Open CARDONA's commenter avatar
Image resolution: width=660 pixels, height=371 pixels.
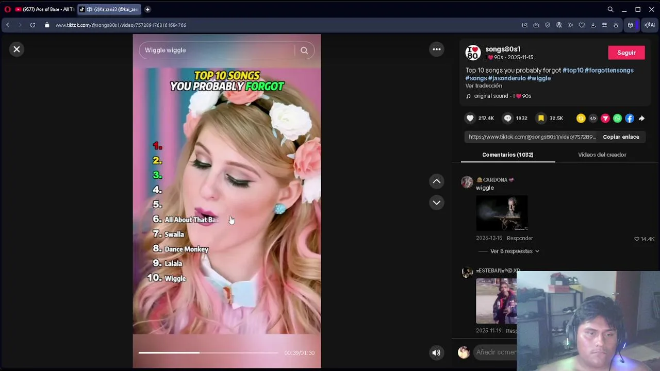(467, 182)
